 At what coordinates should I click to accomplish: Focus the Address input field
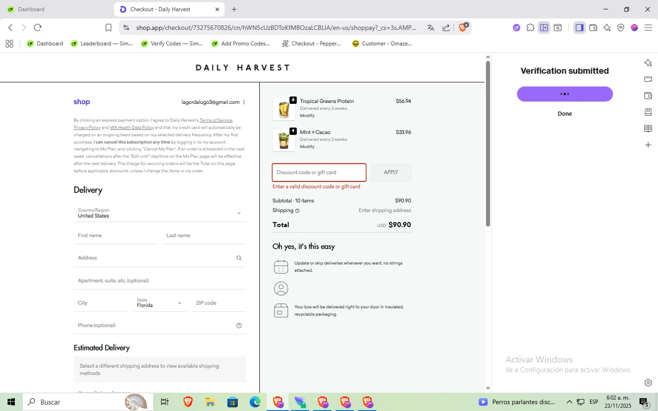tap(160, 258)
